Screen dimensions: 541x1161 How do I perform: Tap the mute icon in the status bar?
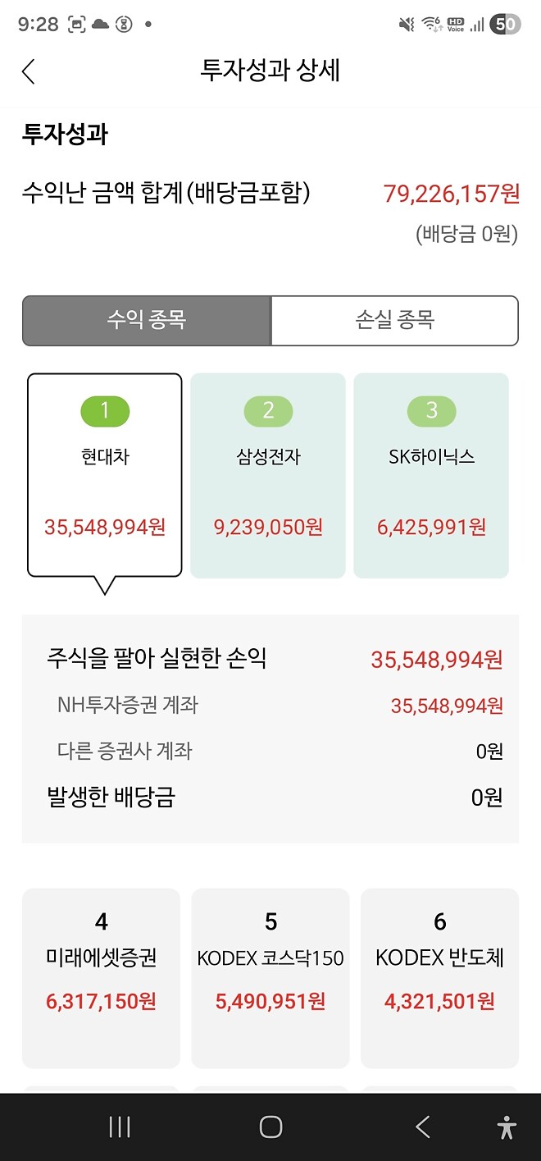[x=405, y=22]
